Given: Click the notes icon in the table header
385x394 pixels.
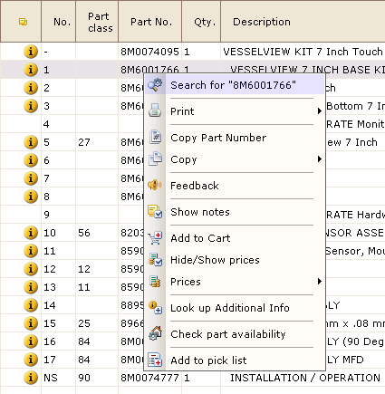Looking at the screenshot, I should tap(23, 22).
